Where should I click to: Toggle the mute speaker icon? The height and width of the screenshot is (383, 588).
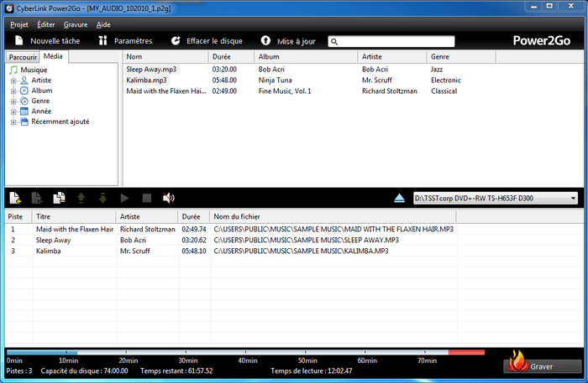[x=168, y=198]
